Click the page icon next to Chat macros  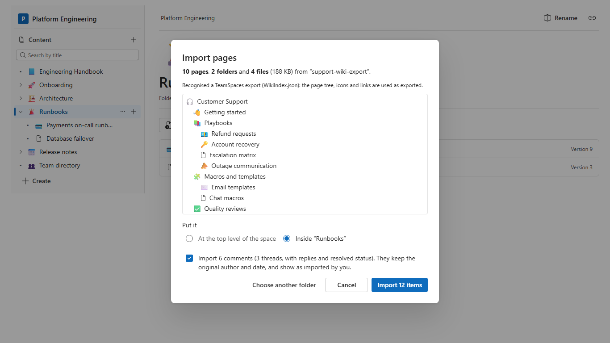204,198
